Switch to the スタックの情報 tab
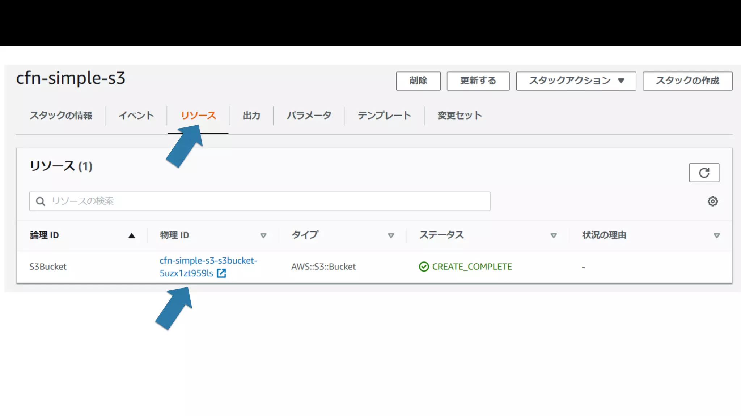Image resolution: width=741 pixels, height=416 pixels. click(61, 116)
